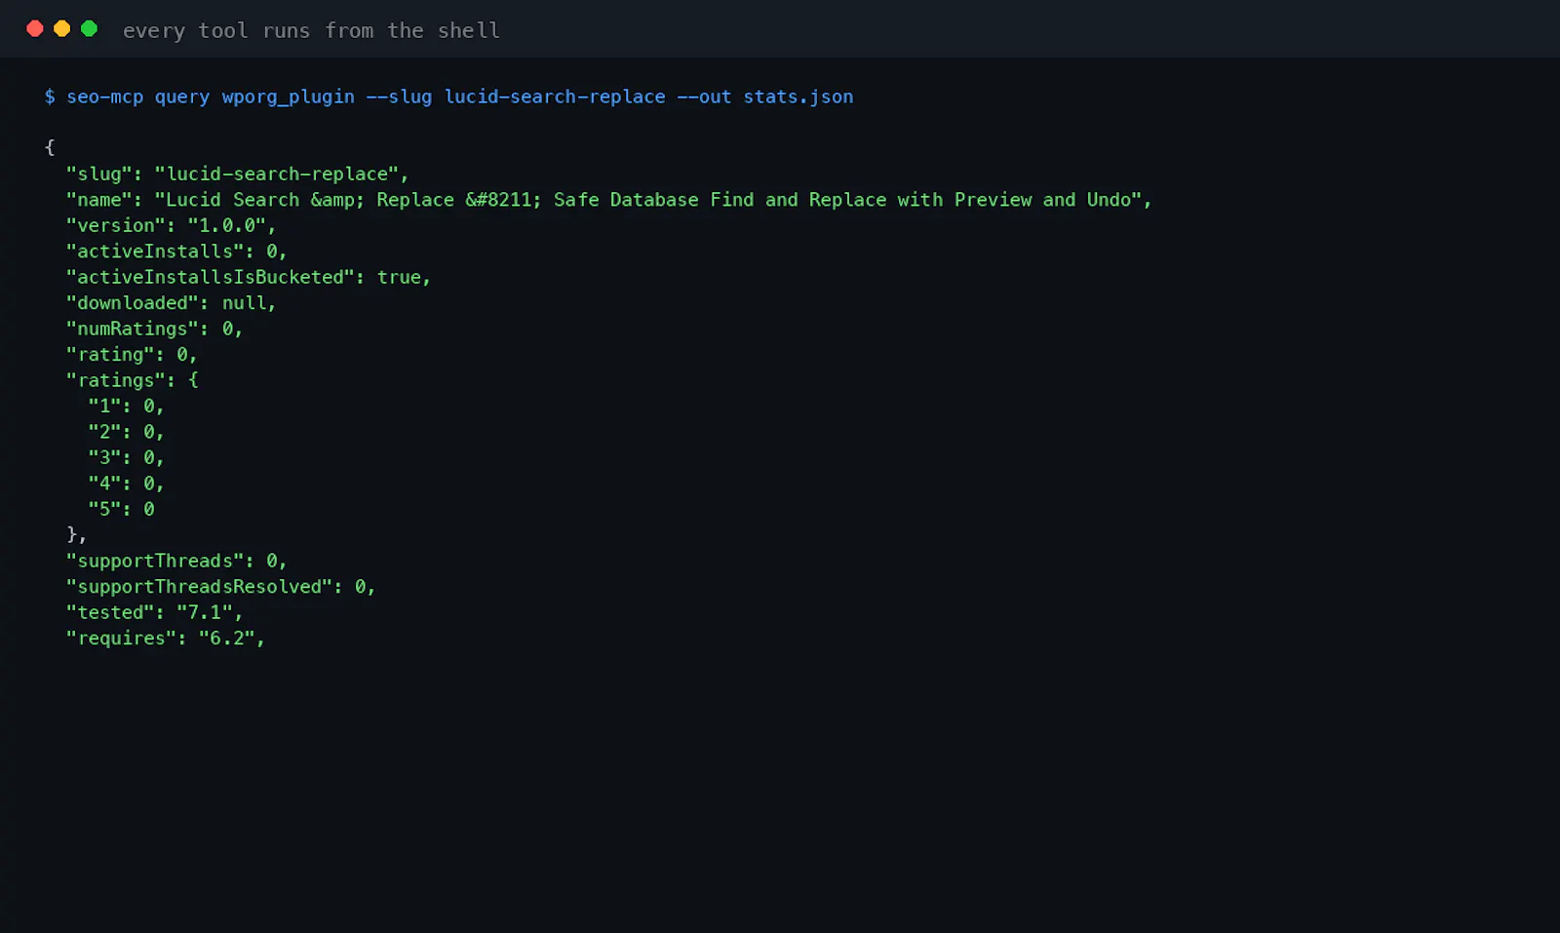Click the "rating": 0 line

click(132, 355)
